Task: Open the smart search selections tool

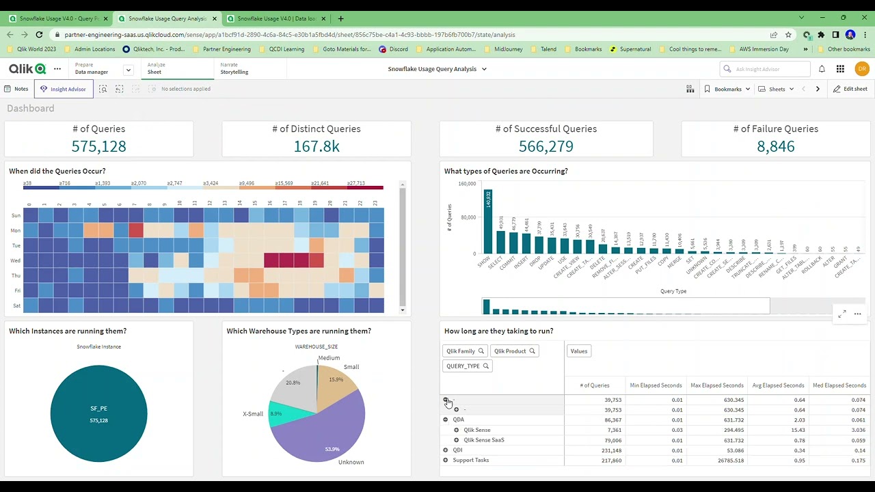Action: (x=103, y=89)
